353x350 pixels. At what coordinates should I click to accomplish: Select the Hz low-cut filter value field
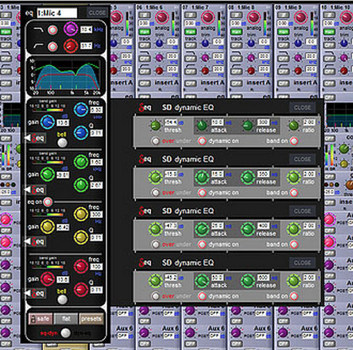point(87,46)
